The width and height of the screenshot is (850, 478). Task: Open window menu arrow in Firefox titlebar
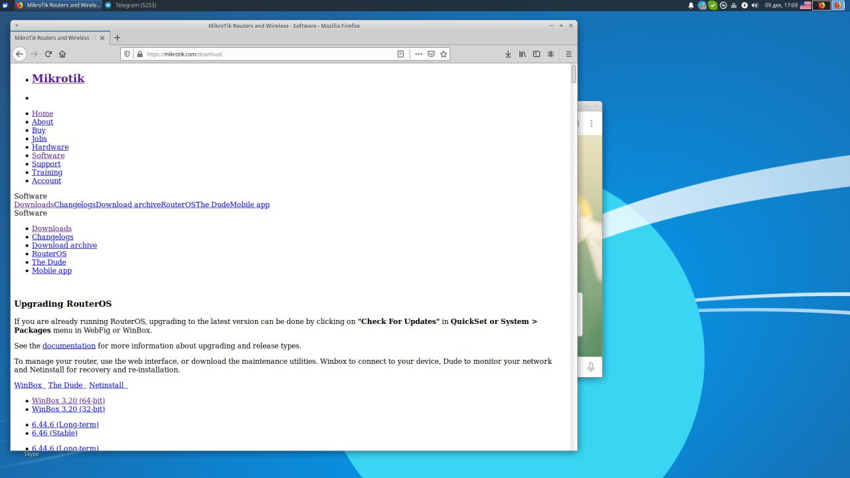point(17,25)
